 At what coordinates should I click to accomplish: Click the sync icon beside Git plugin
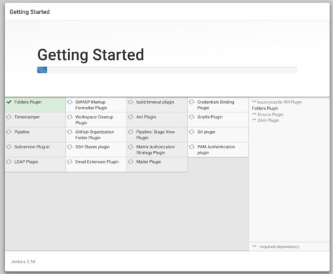click(x=192, y=132)
